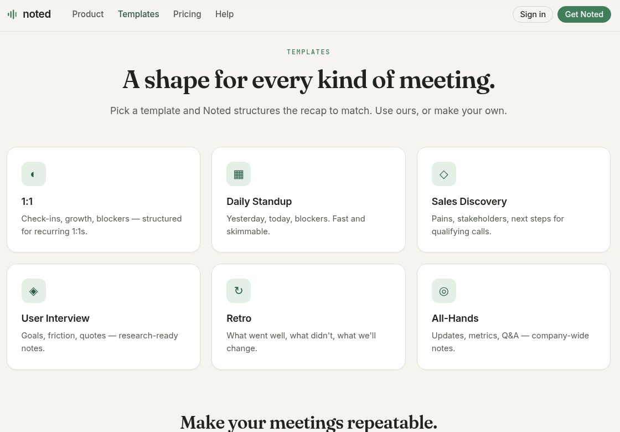
Task: Click subtitle "Pick a template and Noted structures"
Action: click(308, 111)
